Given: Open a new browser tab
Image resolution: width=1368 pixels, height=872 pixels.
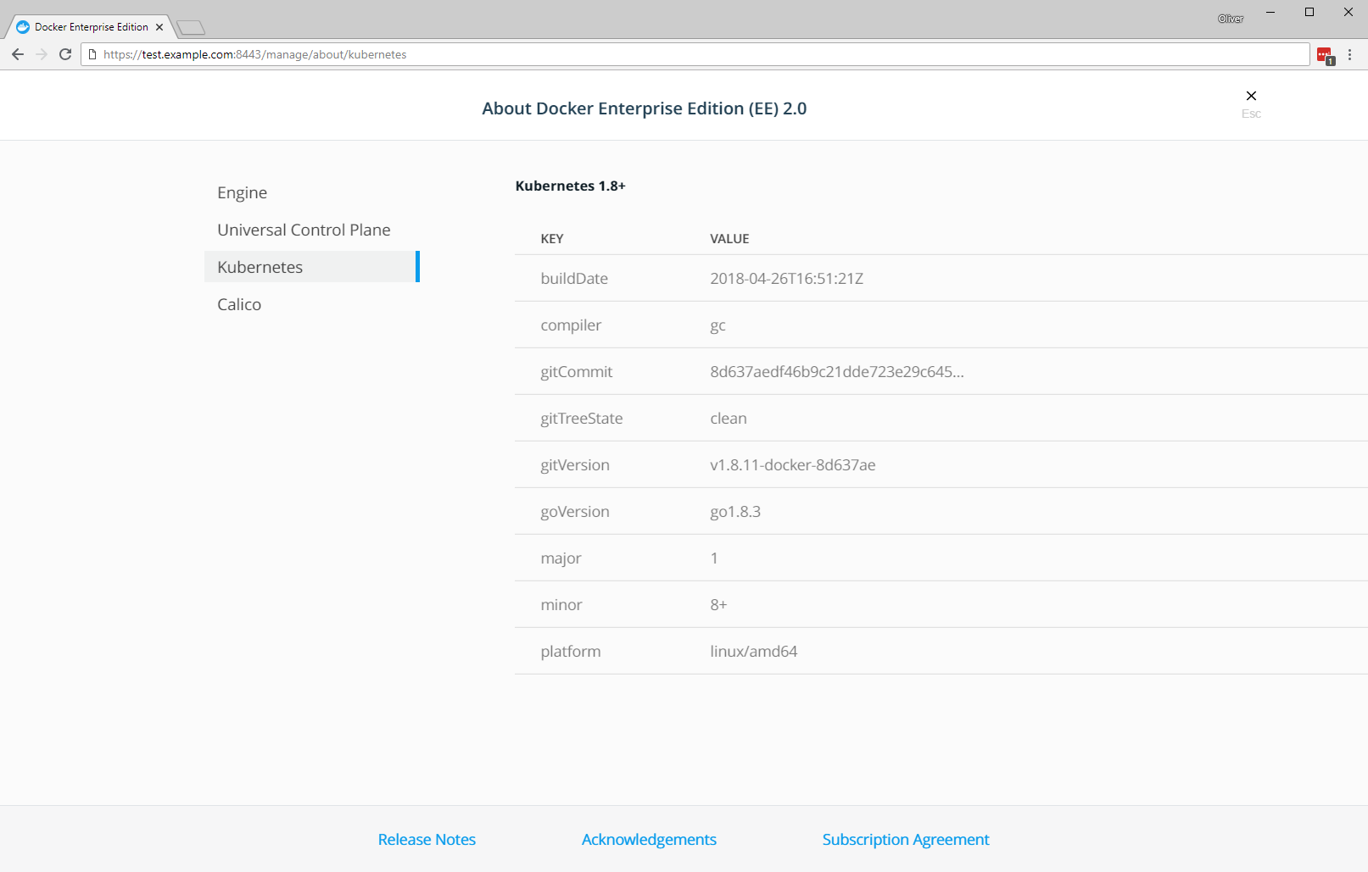Looking at the screenshot, I should [x=192, y=26].
